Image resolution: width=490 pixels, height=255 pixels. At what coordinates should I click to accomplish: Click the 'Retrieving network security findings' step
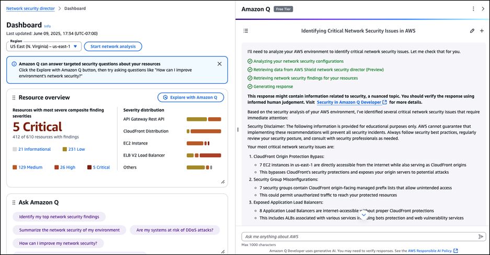tap(302, 78)
